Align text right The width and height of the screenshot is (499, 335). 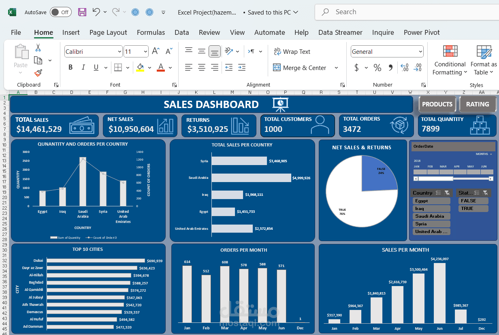(215, 68)
